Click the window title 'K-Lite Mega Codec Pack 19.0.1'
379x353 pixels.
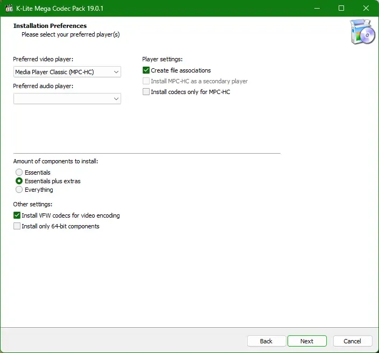pos(60,9)
